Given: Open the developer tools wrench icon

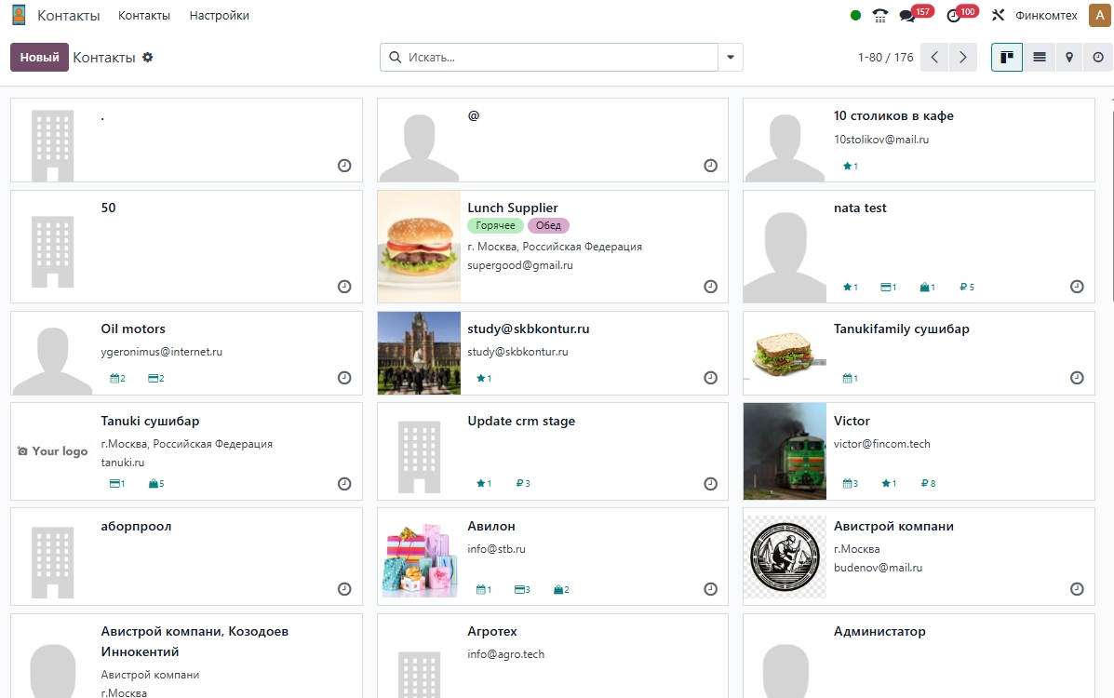Looking at the screenshot, I should 999,16.
